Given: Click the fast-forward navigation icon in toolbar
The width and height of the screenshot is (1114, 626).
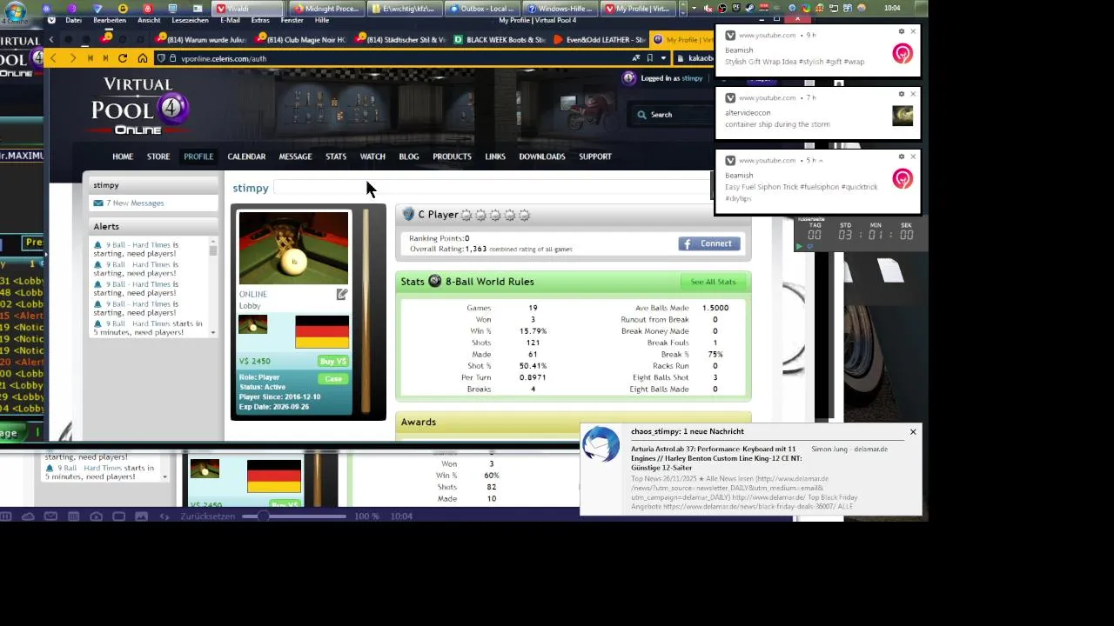Looking at the screenshot, I should coord(105,58).
